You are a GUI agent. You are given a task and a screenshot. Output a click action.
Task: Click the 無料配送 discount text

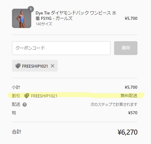click(129, 95)
